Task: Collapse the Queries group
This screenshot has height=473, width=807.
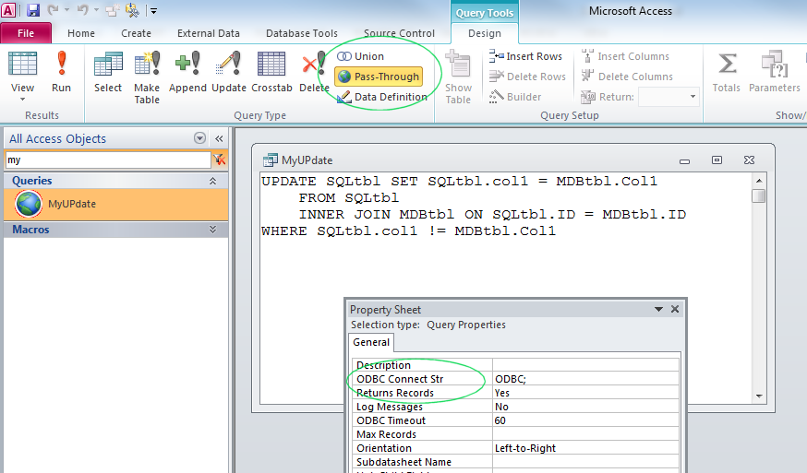Action: 212,181
